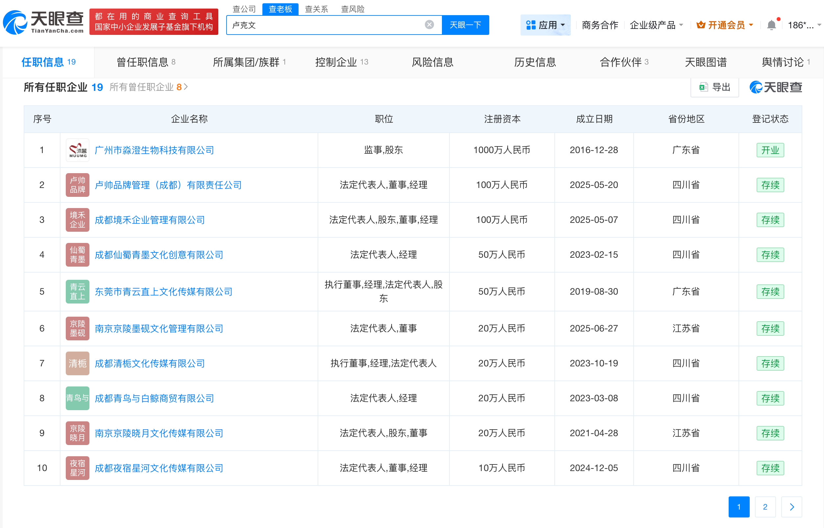Open the 企业级产品 dropdown
824x528 pixels.
(656, 25)
